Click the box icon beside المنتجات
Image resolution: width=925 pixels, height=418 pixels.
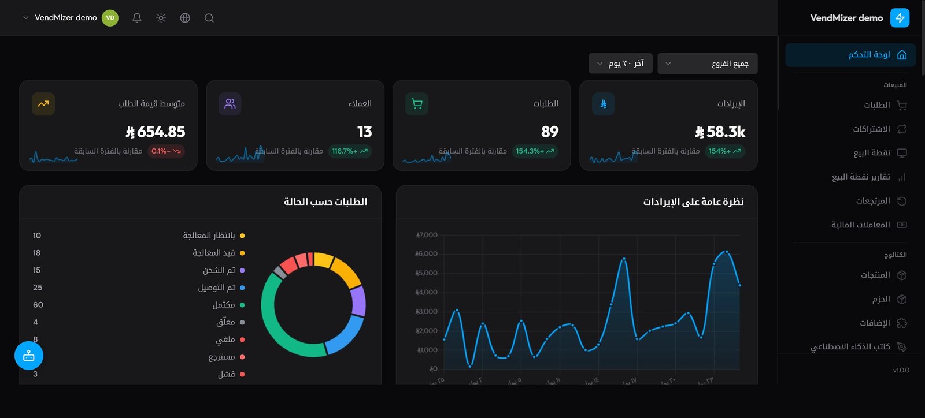902,275
